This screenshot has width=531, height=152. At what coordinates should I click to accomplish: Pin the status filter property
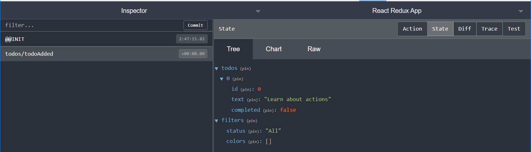[255, 131]
